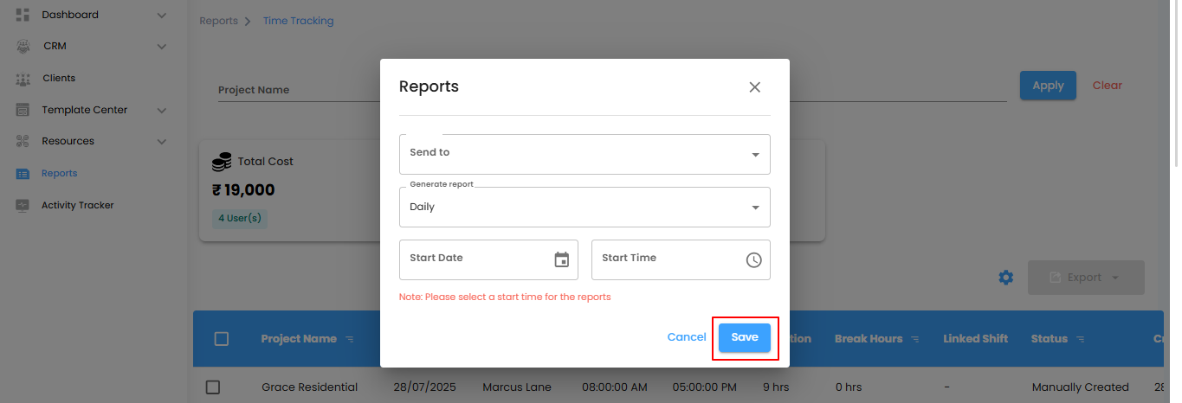Go to Clients in the sidebar

59,78
